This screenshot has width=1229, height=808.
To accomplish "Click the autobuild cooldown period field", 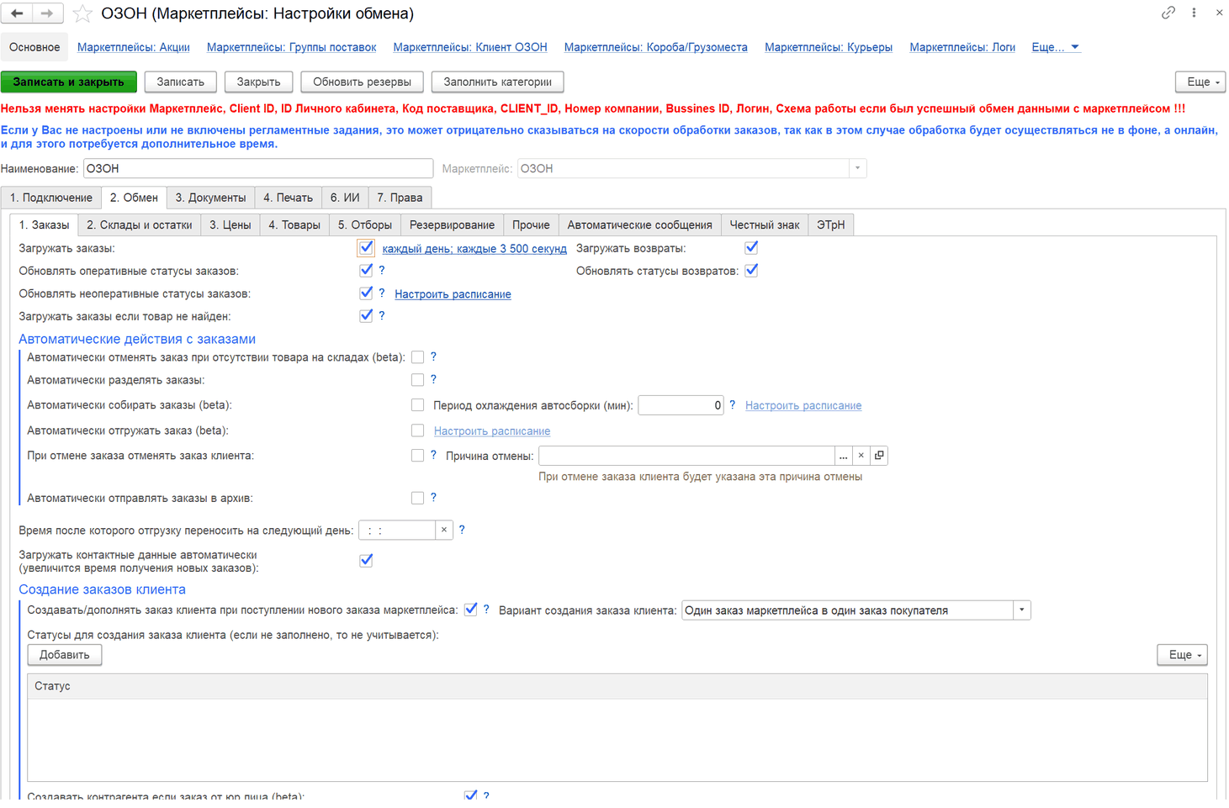I will [x=681, y=405].
